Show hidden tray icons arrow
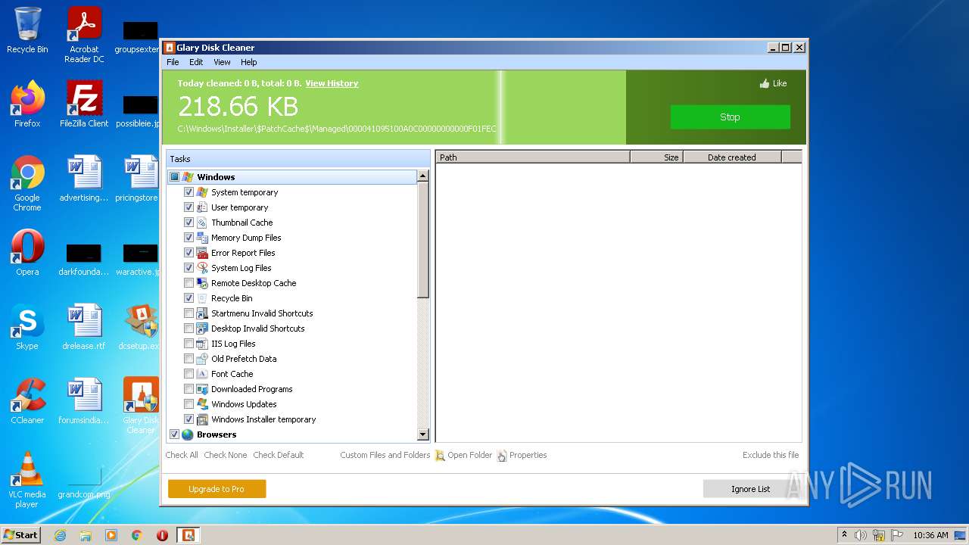This screenshot has height=545, width=969. (x=844, y=535)
